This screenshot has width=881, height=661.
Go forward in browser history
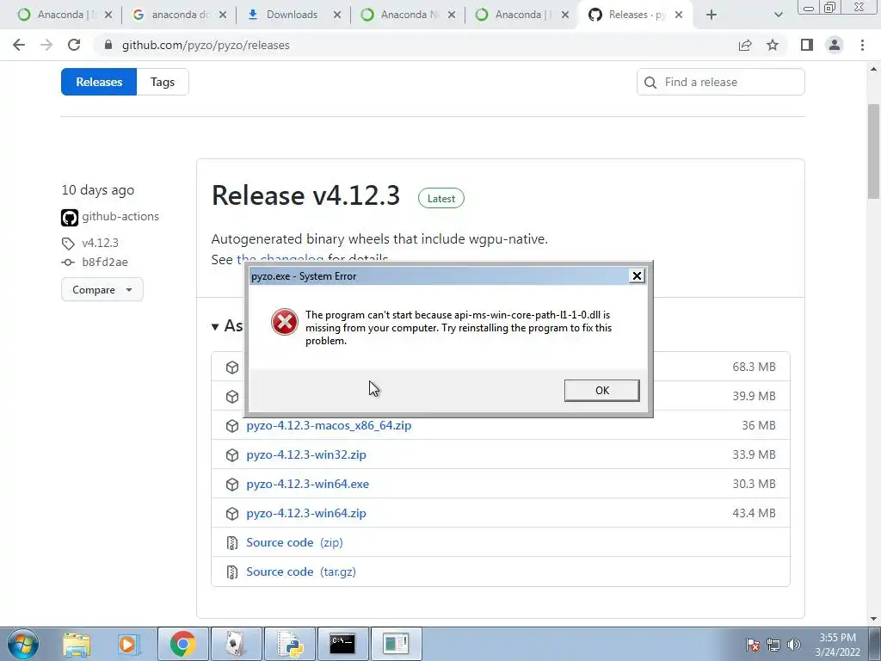point(46,45)
